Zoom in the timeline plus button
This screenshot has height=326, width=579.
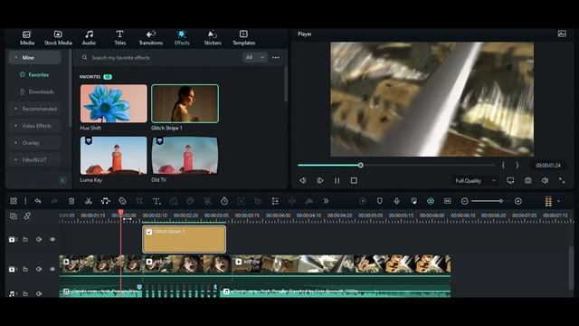click(518, 201)
